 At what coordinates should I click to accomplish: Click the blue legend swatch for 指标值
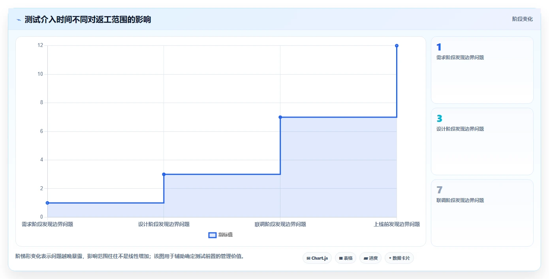click(212, 235)
